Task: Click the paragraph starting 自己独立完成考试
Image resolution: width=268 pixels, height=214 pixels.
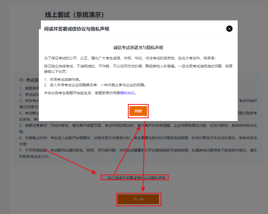Action: pyautogui.click(x=138, y=69)
